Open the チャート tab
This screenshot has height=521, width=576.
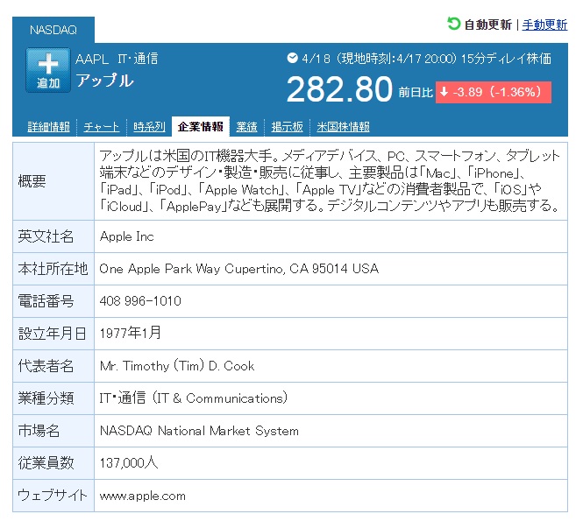click(x=102, y=127)
